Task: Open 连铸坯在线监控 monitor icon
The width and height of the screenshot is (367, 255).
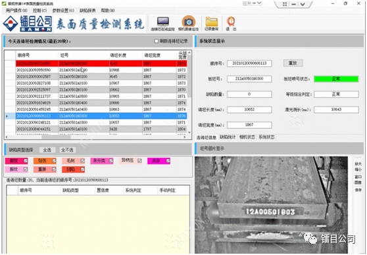Action: [162, 24]
